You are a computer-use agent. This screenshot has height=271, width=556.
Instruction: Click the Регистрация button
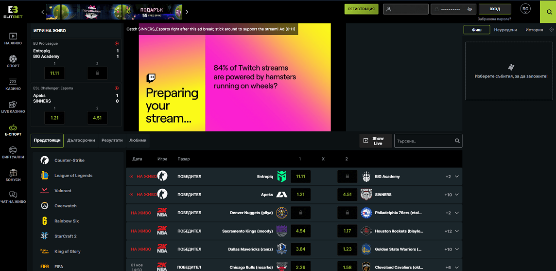click(x=361, y=9)
